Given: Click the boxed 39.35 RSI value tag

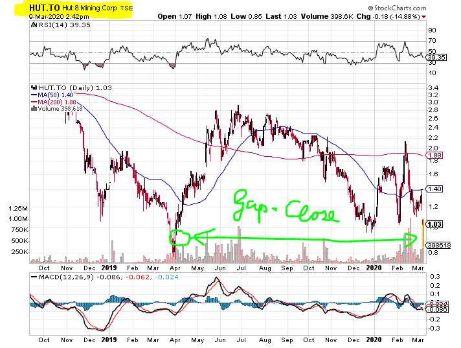Looking at the screenshot, I should click(437, 58).
